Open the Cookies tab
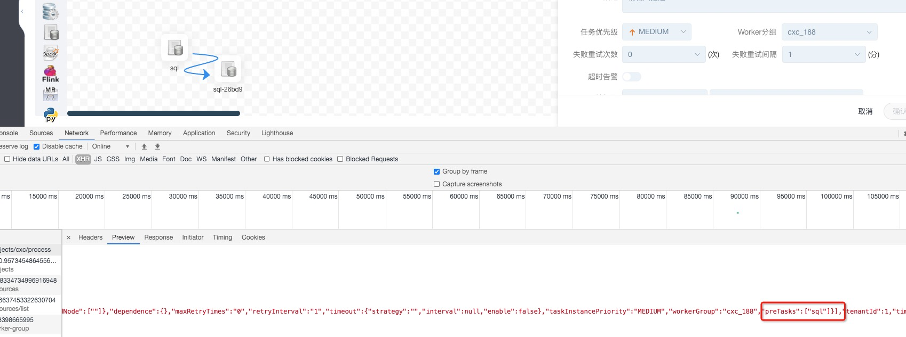This screenshot has width=906, height=337. coord(253,237)
